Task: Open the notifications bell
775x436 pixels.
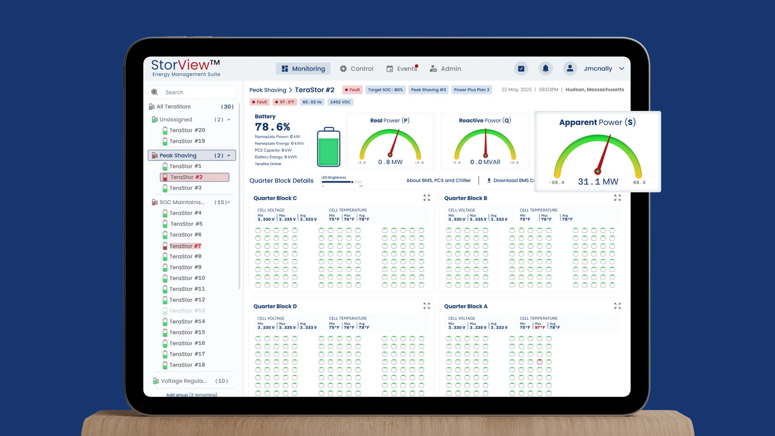Action: (x=546, y=69)
